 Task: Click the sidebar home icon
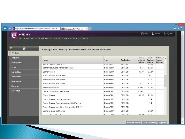click(24, 49)
